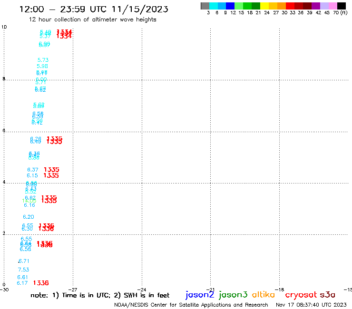The height and width of the screenshot is (309, 352).
Task: Click the latitude axis label 10
Action: (4, 27)
